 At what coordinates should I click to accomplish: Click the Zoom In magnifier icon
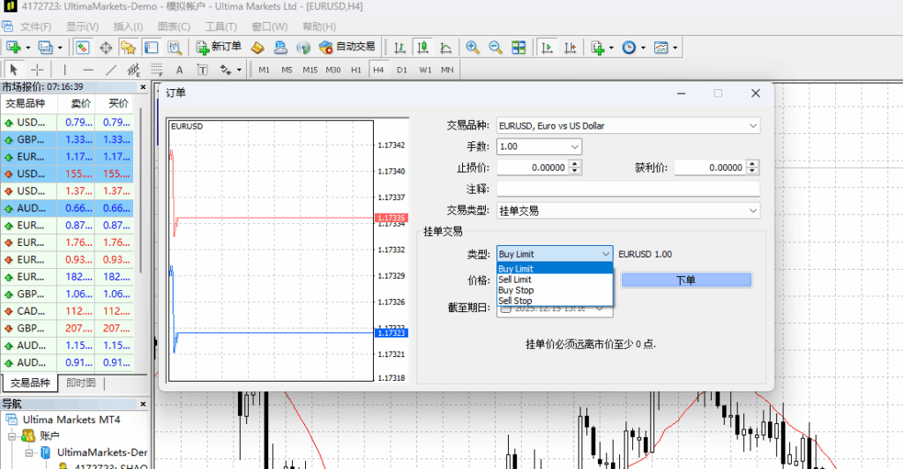click(473, 48)
